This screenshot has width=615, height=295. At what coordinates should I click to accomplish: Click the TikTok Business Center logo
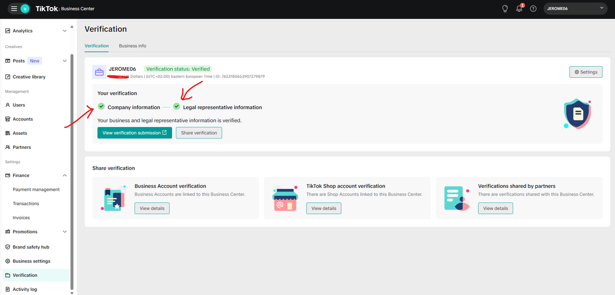point(65,9)
